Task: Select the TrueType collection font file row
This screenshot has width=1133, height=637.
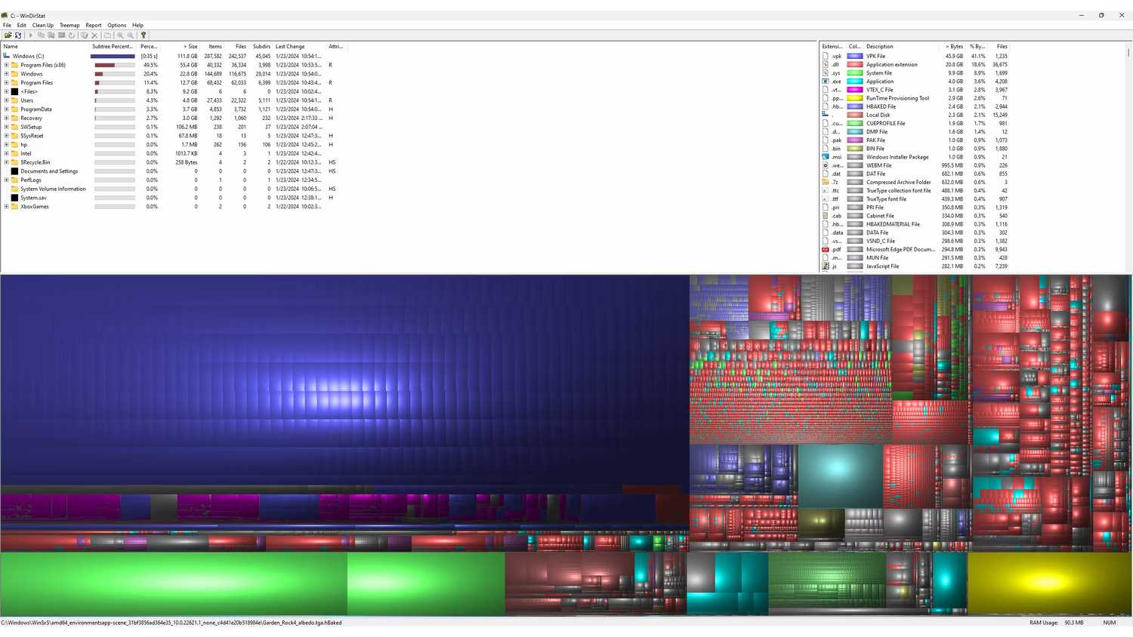Action: coord(915,191)
